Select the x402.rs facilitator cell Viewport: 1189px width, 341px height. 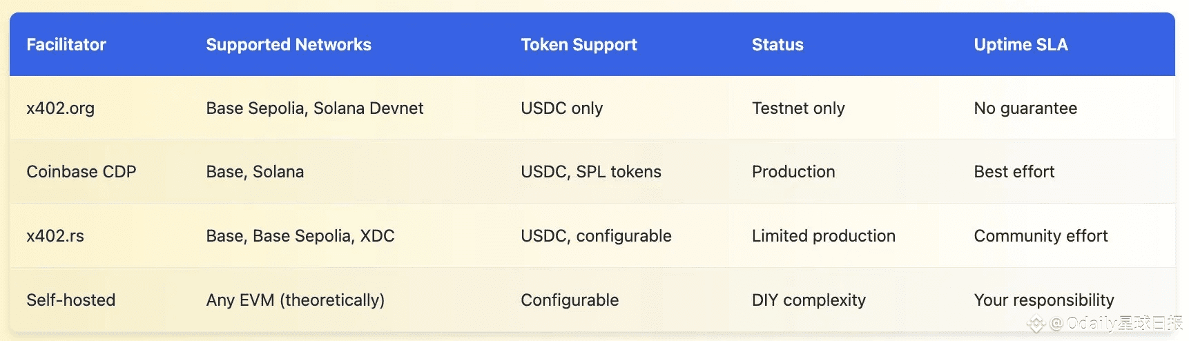[55, 236]
